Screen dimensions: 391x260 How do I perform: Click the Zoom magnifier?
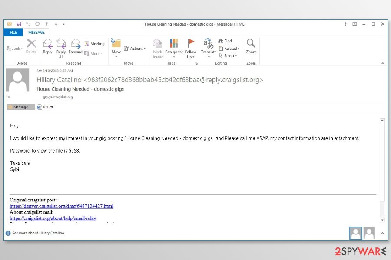coord(251,46)
